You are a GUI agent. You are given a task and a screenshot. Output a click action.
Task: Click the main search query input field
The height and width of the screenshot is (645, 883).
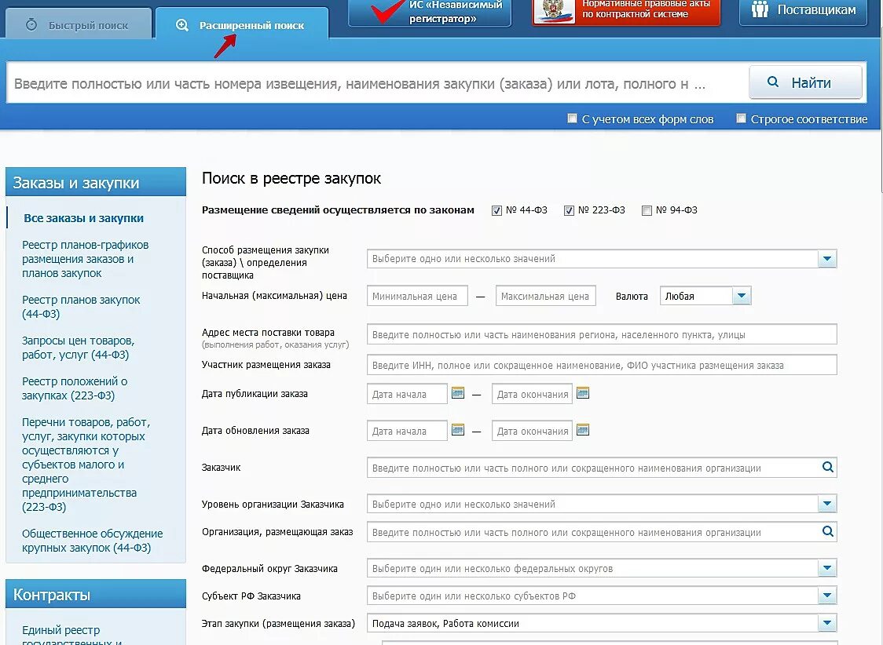tap(376, 84)
